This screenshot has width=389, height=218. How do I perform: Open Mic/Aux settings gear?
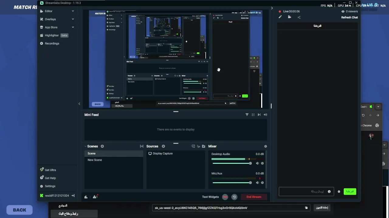262,183
